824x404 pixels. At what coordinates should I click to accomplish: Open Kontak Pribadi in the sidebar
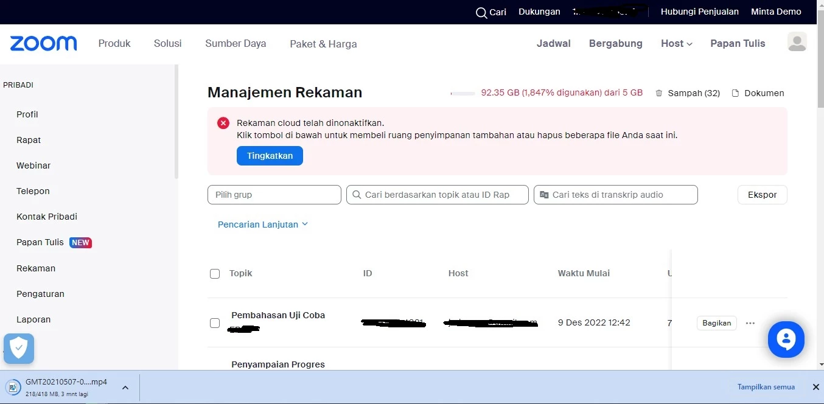[x=47, y=217]
